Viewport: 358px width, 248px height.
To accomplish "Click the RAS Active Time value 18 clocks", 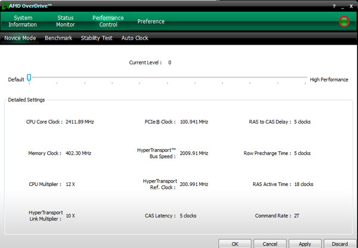I will click(304, 184).
